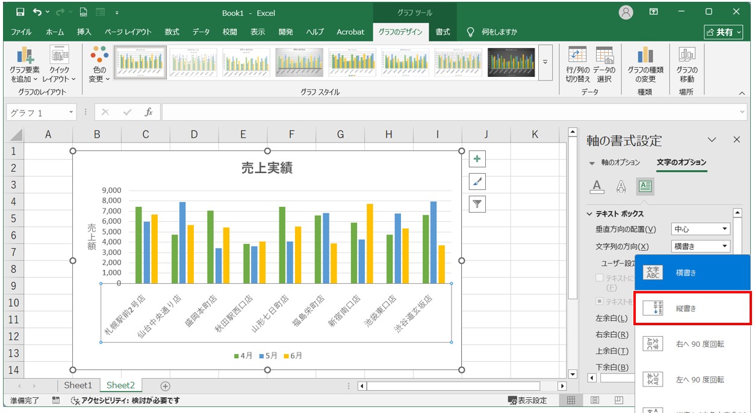Viewport: 755px width, 413px height.
Task: Choose 右へ 90 度回転 option
Action: [693, 344]
